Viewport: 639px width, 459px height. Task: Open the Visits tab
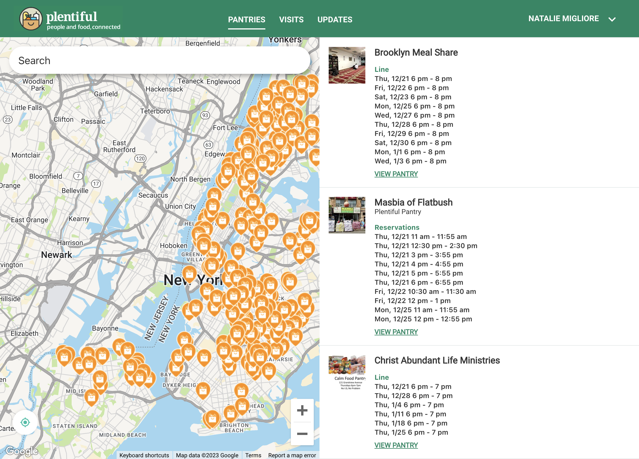pos(291,20)
